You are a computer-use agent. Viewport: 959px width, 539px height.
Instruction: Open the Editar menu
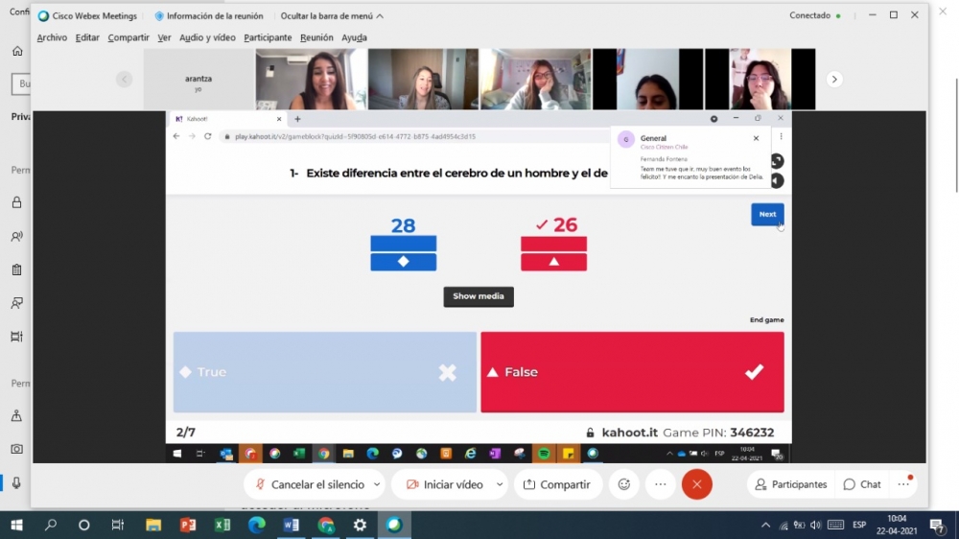87,37
